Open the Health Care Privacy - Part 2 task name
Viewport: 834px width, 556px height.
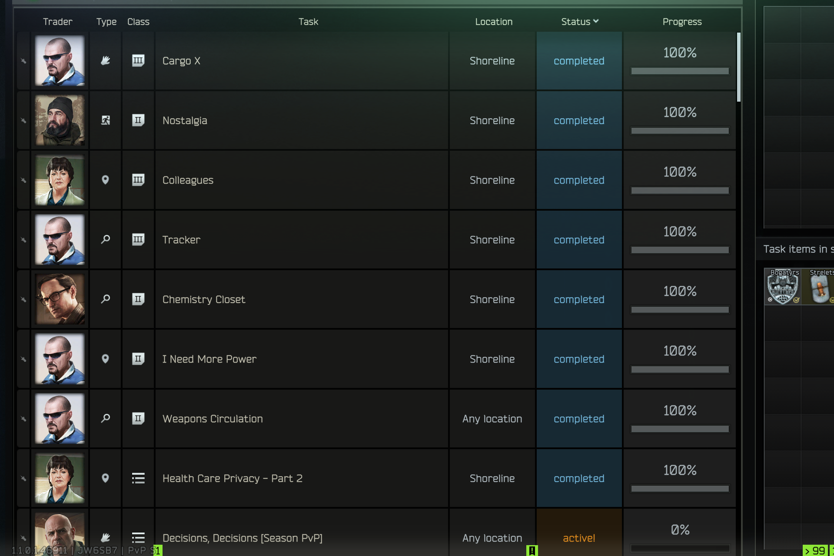pyautogui.click(x=233, y=478)
